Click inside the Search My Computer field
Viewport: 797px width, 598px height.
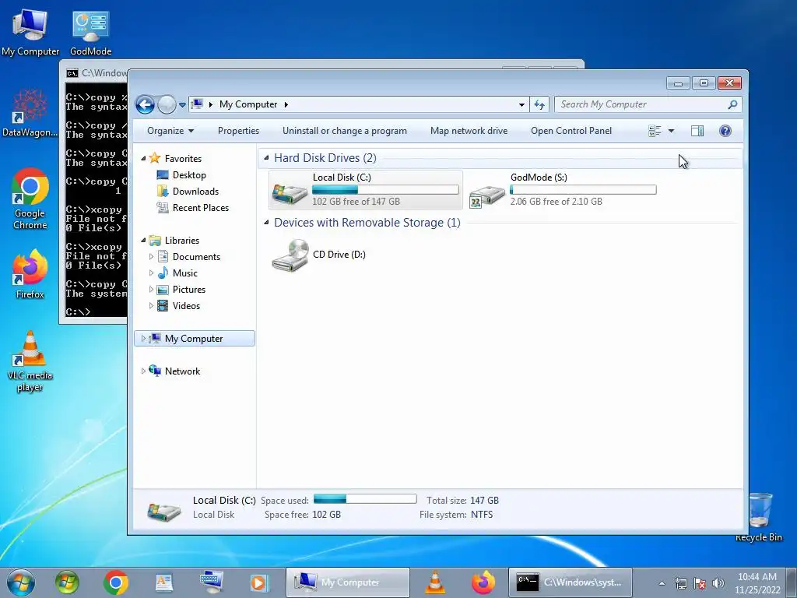641,104
